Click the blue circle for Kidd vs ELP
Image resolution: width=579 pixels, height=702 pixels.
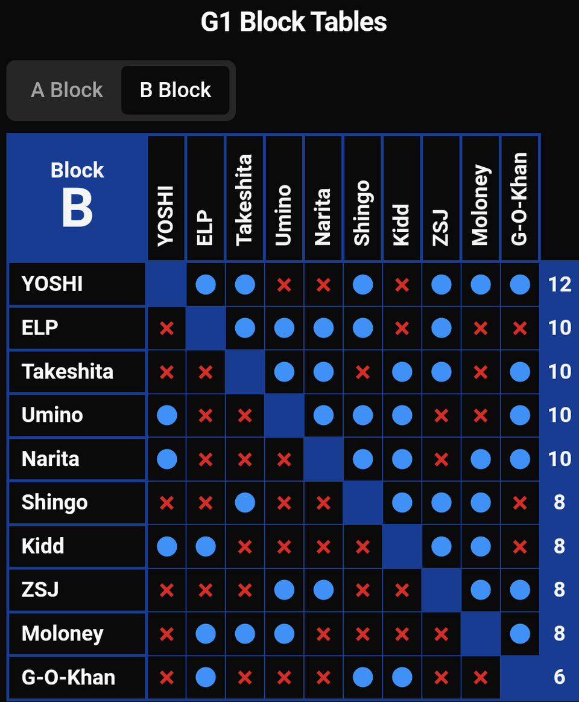coord(206,547)
